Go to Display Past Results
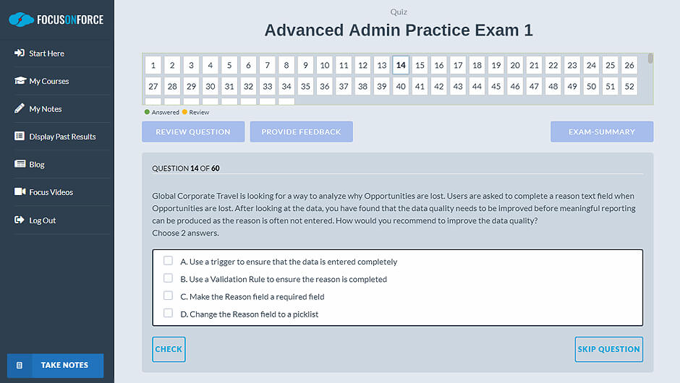Image resolution: width=680 pixels, height=383 pixels. tap(62, 137)
